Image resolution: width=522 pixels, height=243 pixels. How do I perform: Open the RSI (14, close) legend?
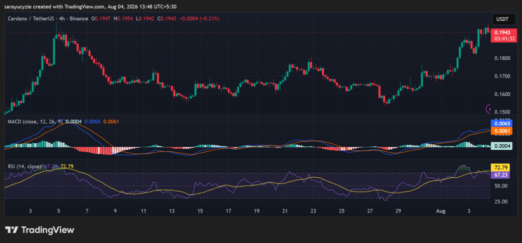pyautogui.click(x=24, y=166)
